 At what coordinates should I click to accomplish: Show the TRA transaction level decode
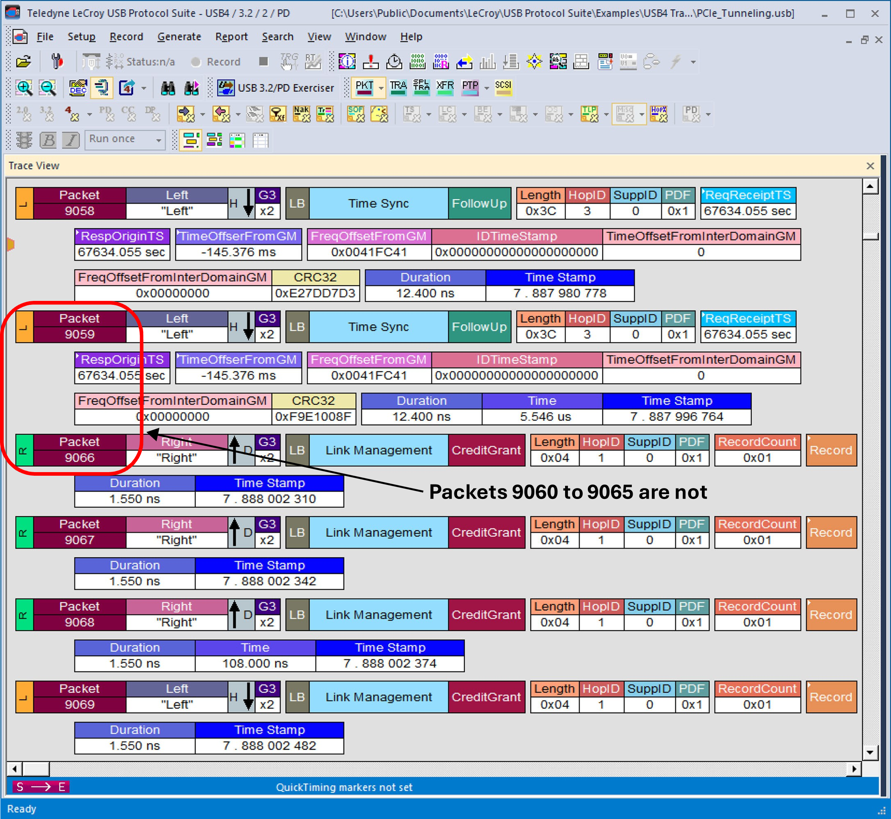coord(398,88)
